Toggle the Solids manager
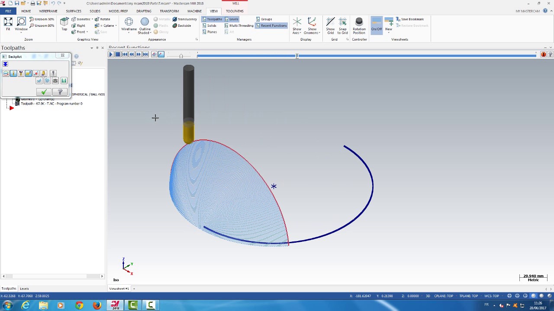554x311 pixels. (x=209, y=25)
